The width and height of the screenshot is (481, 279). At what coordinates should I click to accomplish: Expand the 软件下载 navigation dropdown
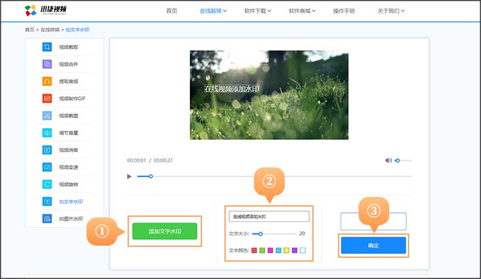[258, 11]
